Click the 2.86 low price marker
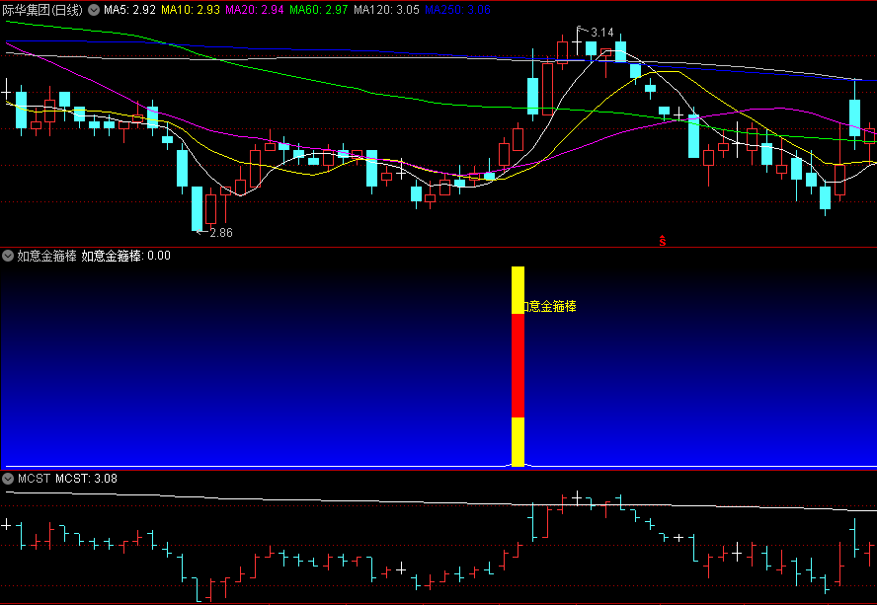The width and height of the screenshot is (877, 605). [221, 233]
